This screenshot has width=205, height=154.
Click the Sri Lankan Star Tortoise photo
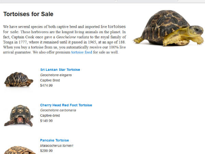(18, 79)
